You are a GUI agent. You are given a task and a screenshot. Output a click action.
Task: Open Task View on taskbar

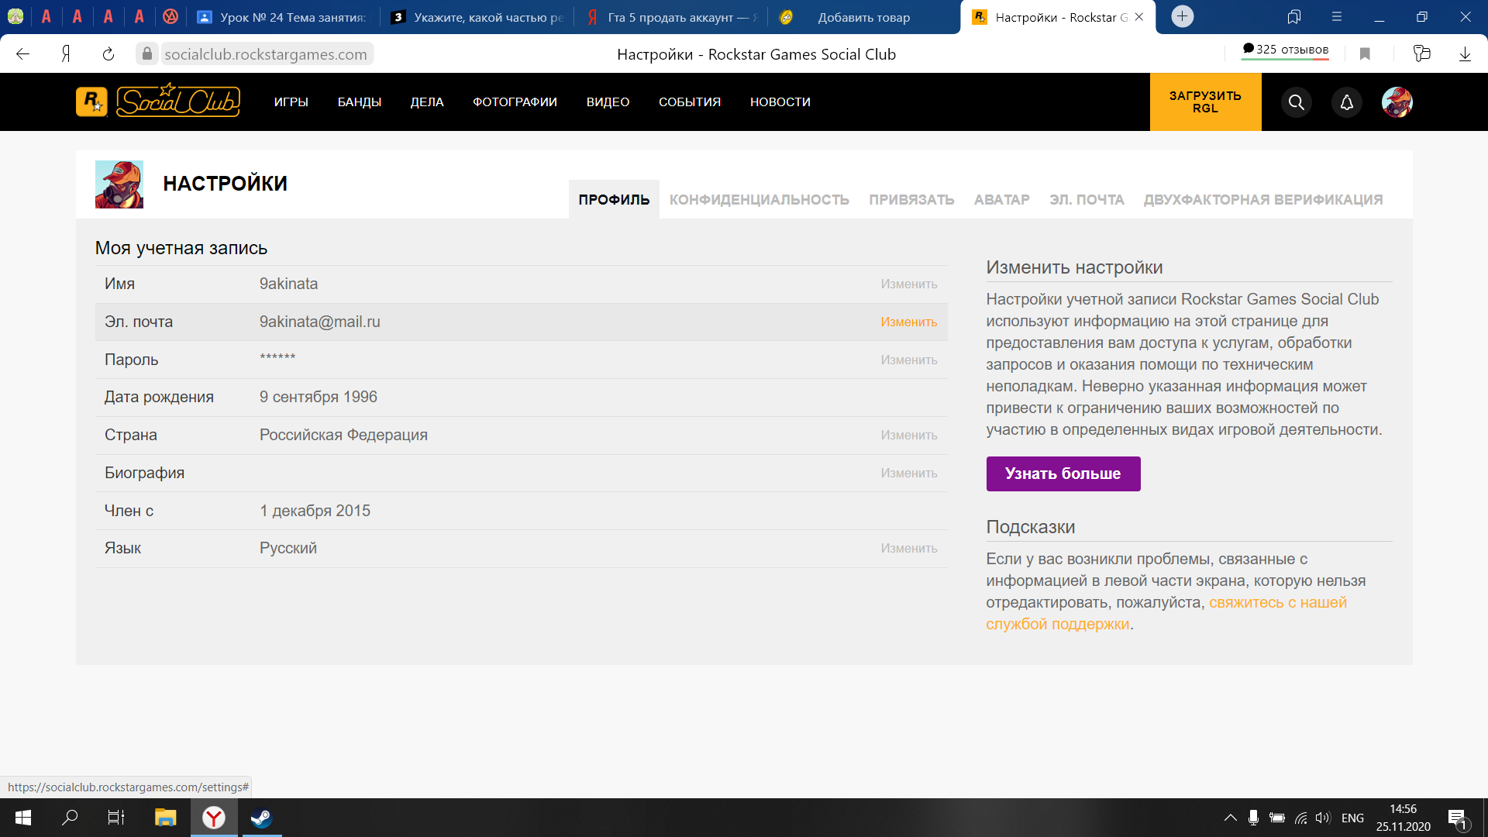point(116,818)
